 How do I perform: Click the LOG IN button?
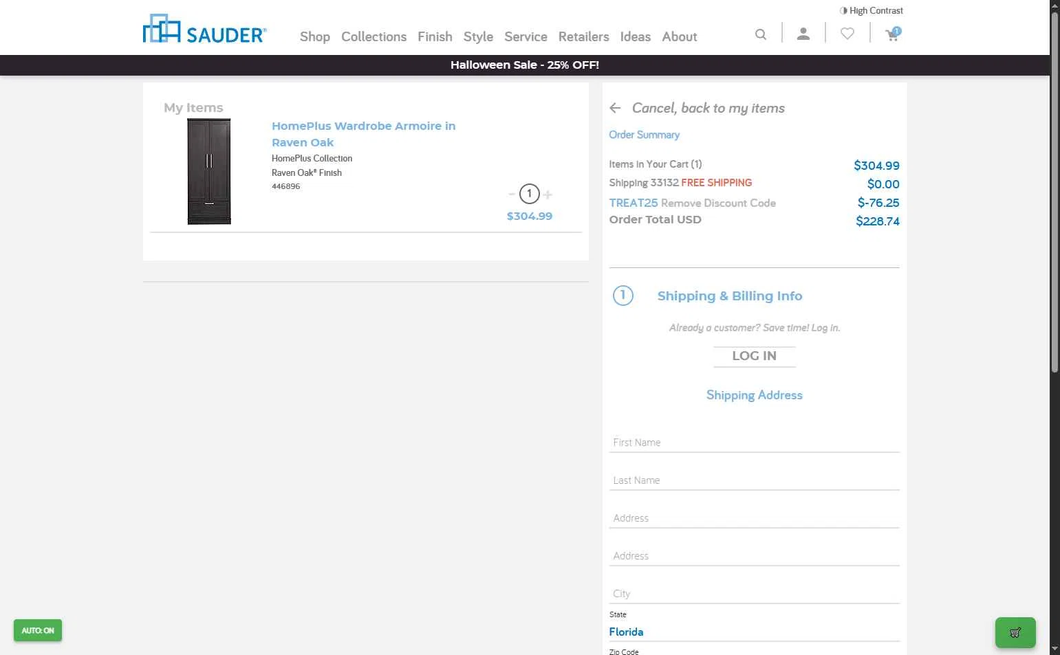[754, 356]
